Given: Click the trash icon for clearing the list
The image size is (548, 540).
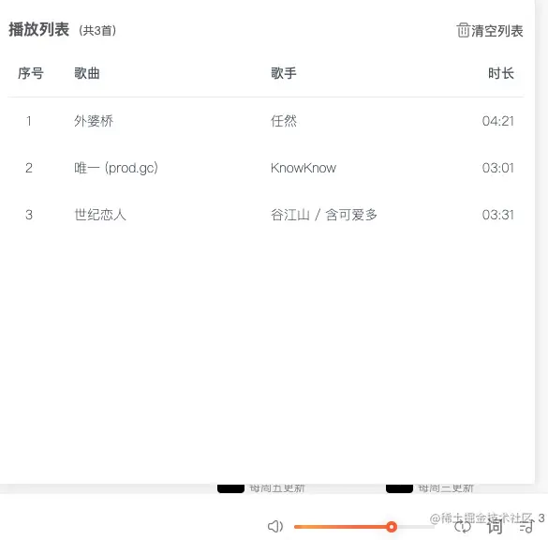Looking at the screenshot, I should pos(463,30).
